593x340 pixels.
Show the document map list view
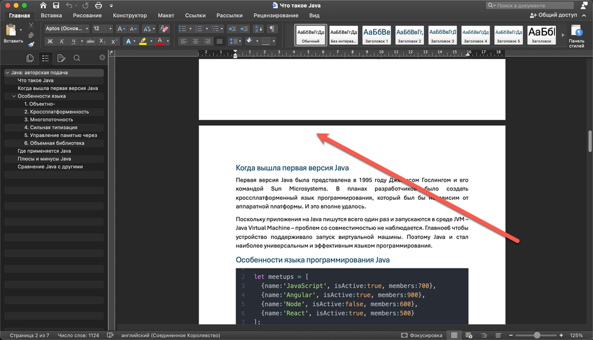coord(45,58)
